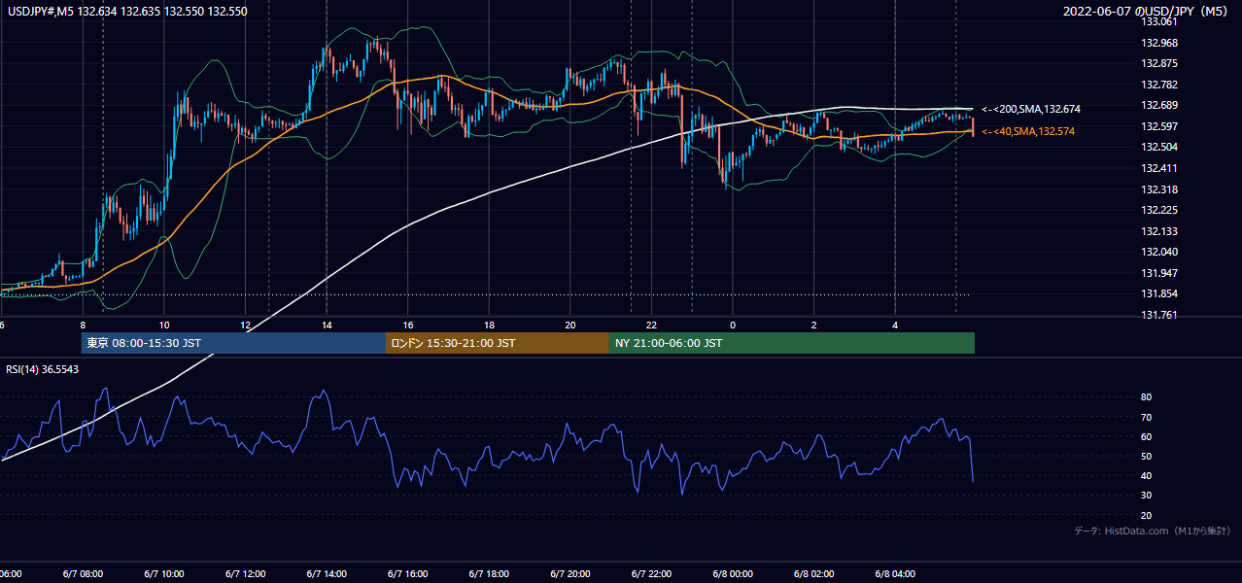Click price axis label 131.761

point(1158,315)
